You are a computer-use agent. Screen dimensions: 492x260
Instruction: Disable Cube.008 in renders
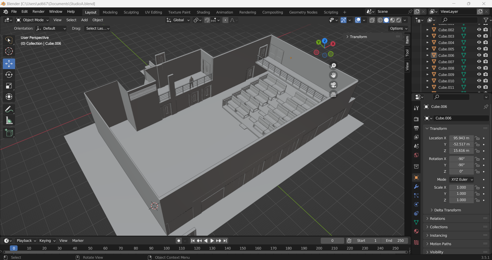tap(486, 68)
